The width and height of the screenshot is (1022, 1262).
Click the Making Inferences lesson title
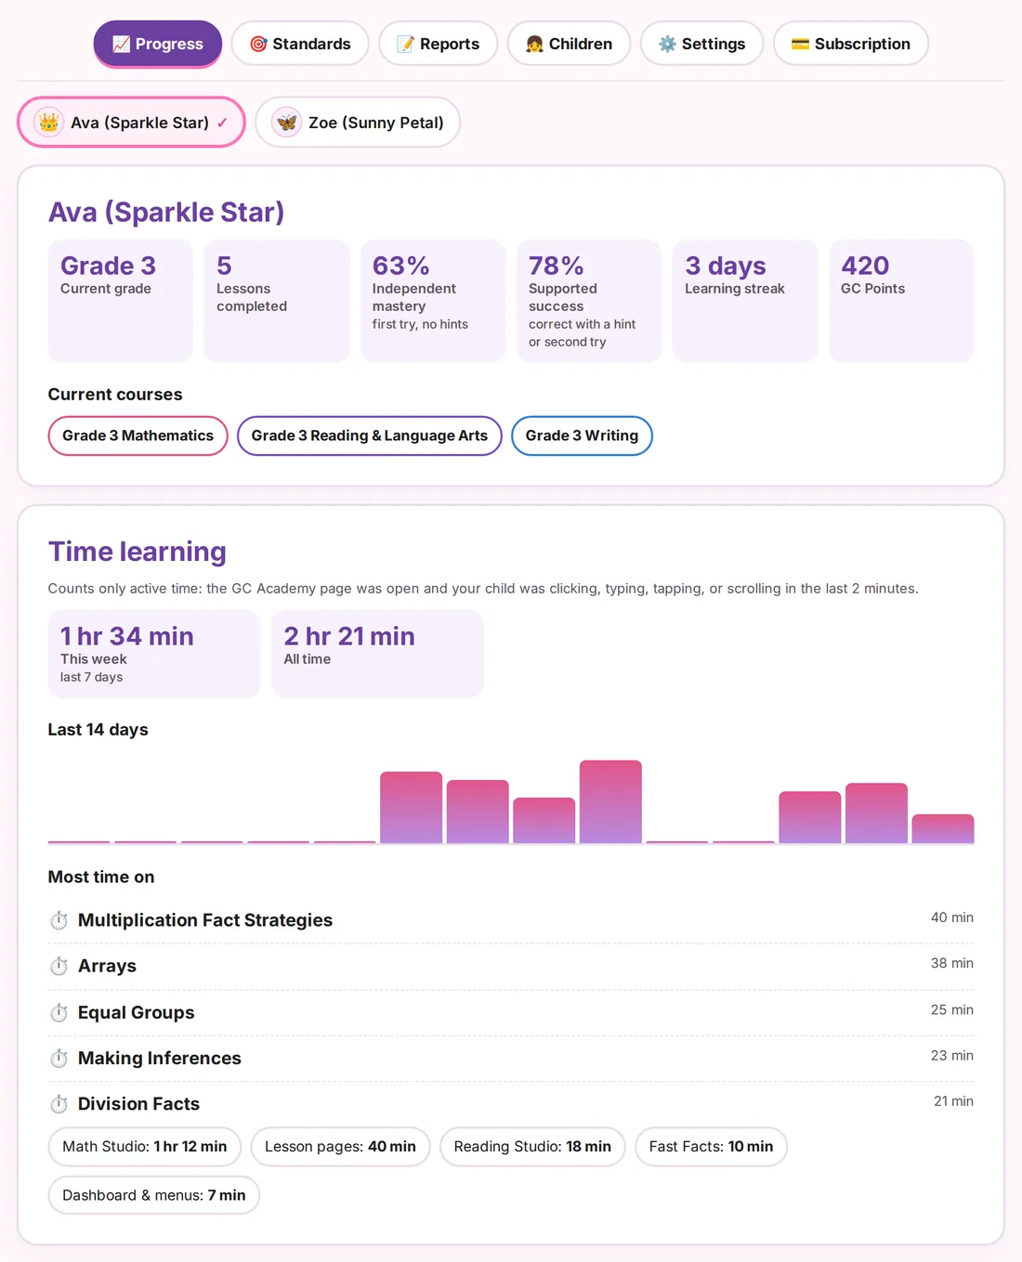[160, 1058]
